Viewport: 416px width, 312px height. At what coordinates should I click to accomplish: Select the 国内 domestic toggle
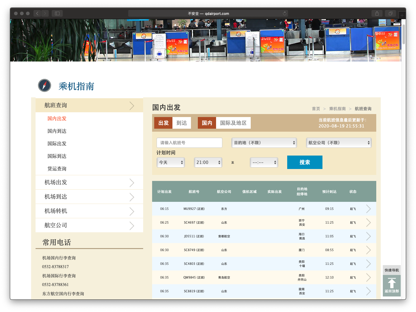207,123
